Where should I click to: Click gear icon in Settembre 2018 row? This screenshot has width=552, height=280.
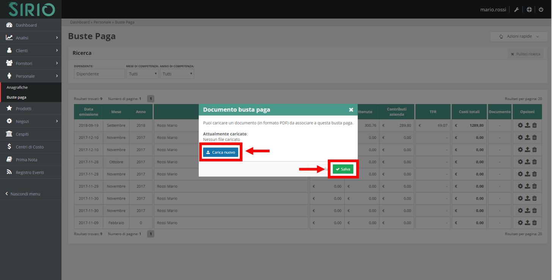pos(520,125)
